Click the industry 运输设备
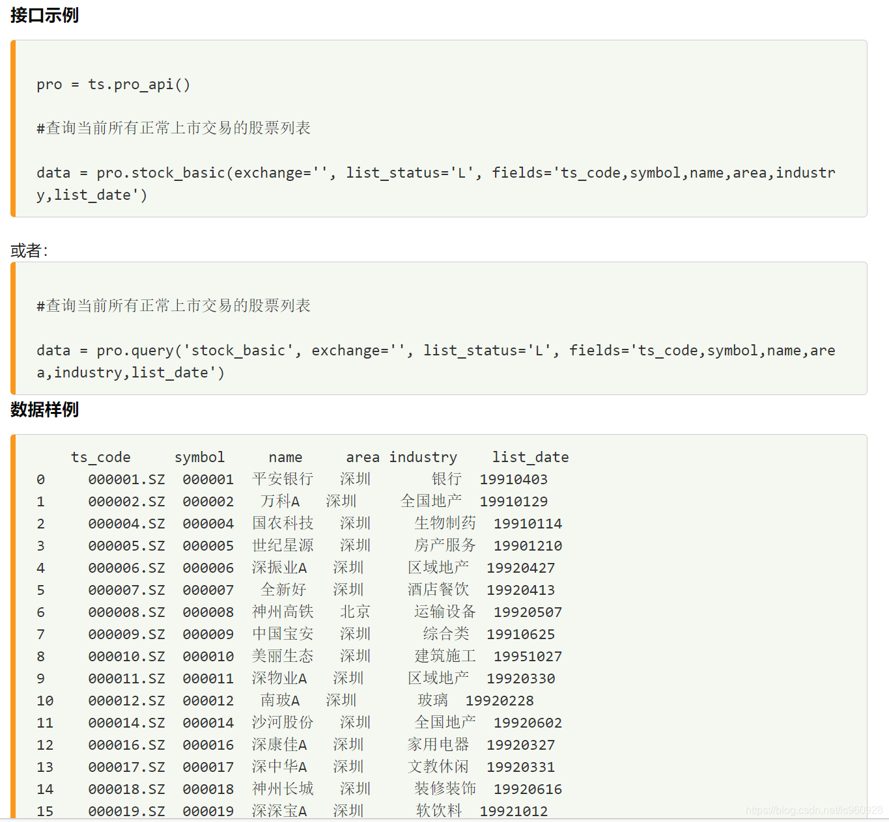Viewport: 889px width, 822px height. pos(445,612)
